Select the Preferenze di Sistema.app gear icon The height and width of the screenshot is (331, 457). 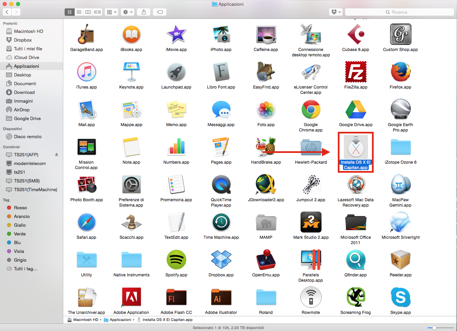pyautogui.click(x=131, y=184)
